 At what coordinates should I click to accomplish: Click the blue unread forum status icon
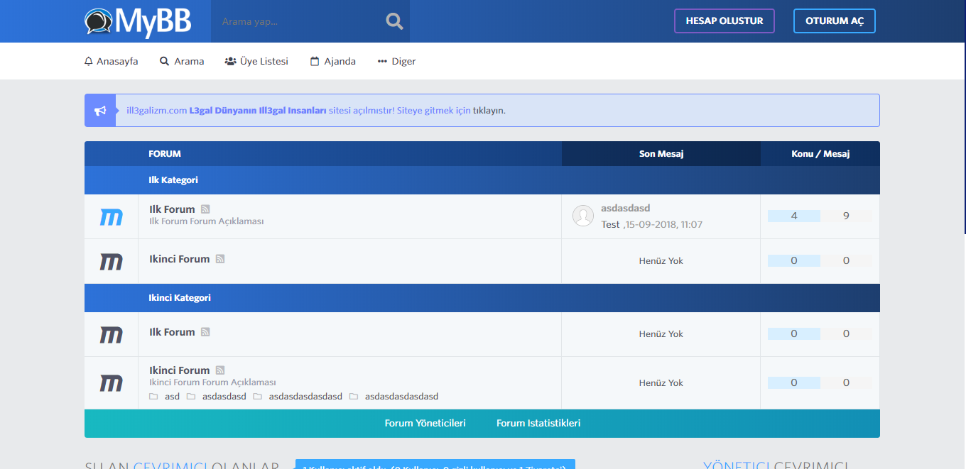pyautogui.click(x=112, y=217)
